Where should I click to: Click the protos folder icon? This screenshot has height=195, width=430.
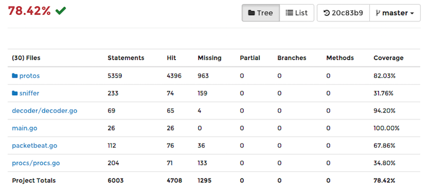[x=15, y=76]
